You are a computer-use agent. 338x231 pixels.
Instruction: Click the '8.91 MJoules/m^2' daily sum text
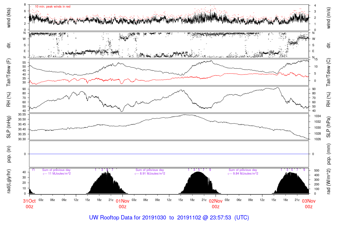[x=150, y=174]
